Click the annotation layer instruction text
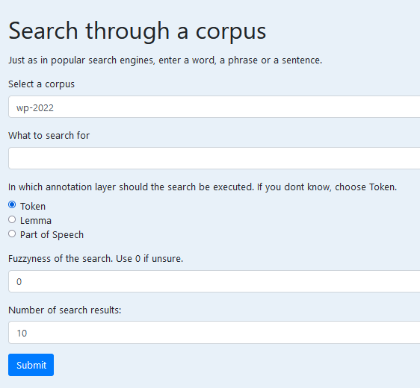Viewport: 420px width, 388px height. (203, 187)
